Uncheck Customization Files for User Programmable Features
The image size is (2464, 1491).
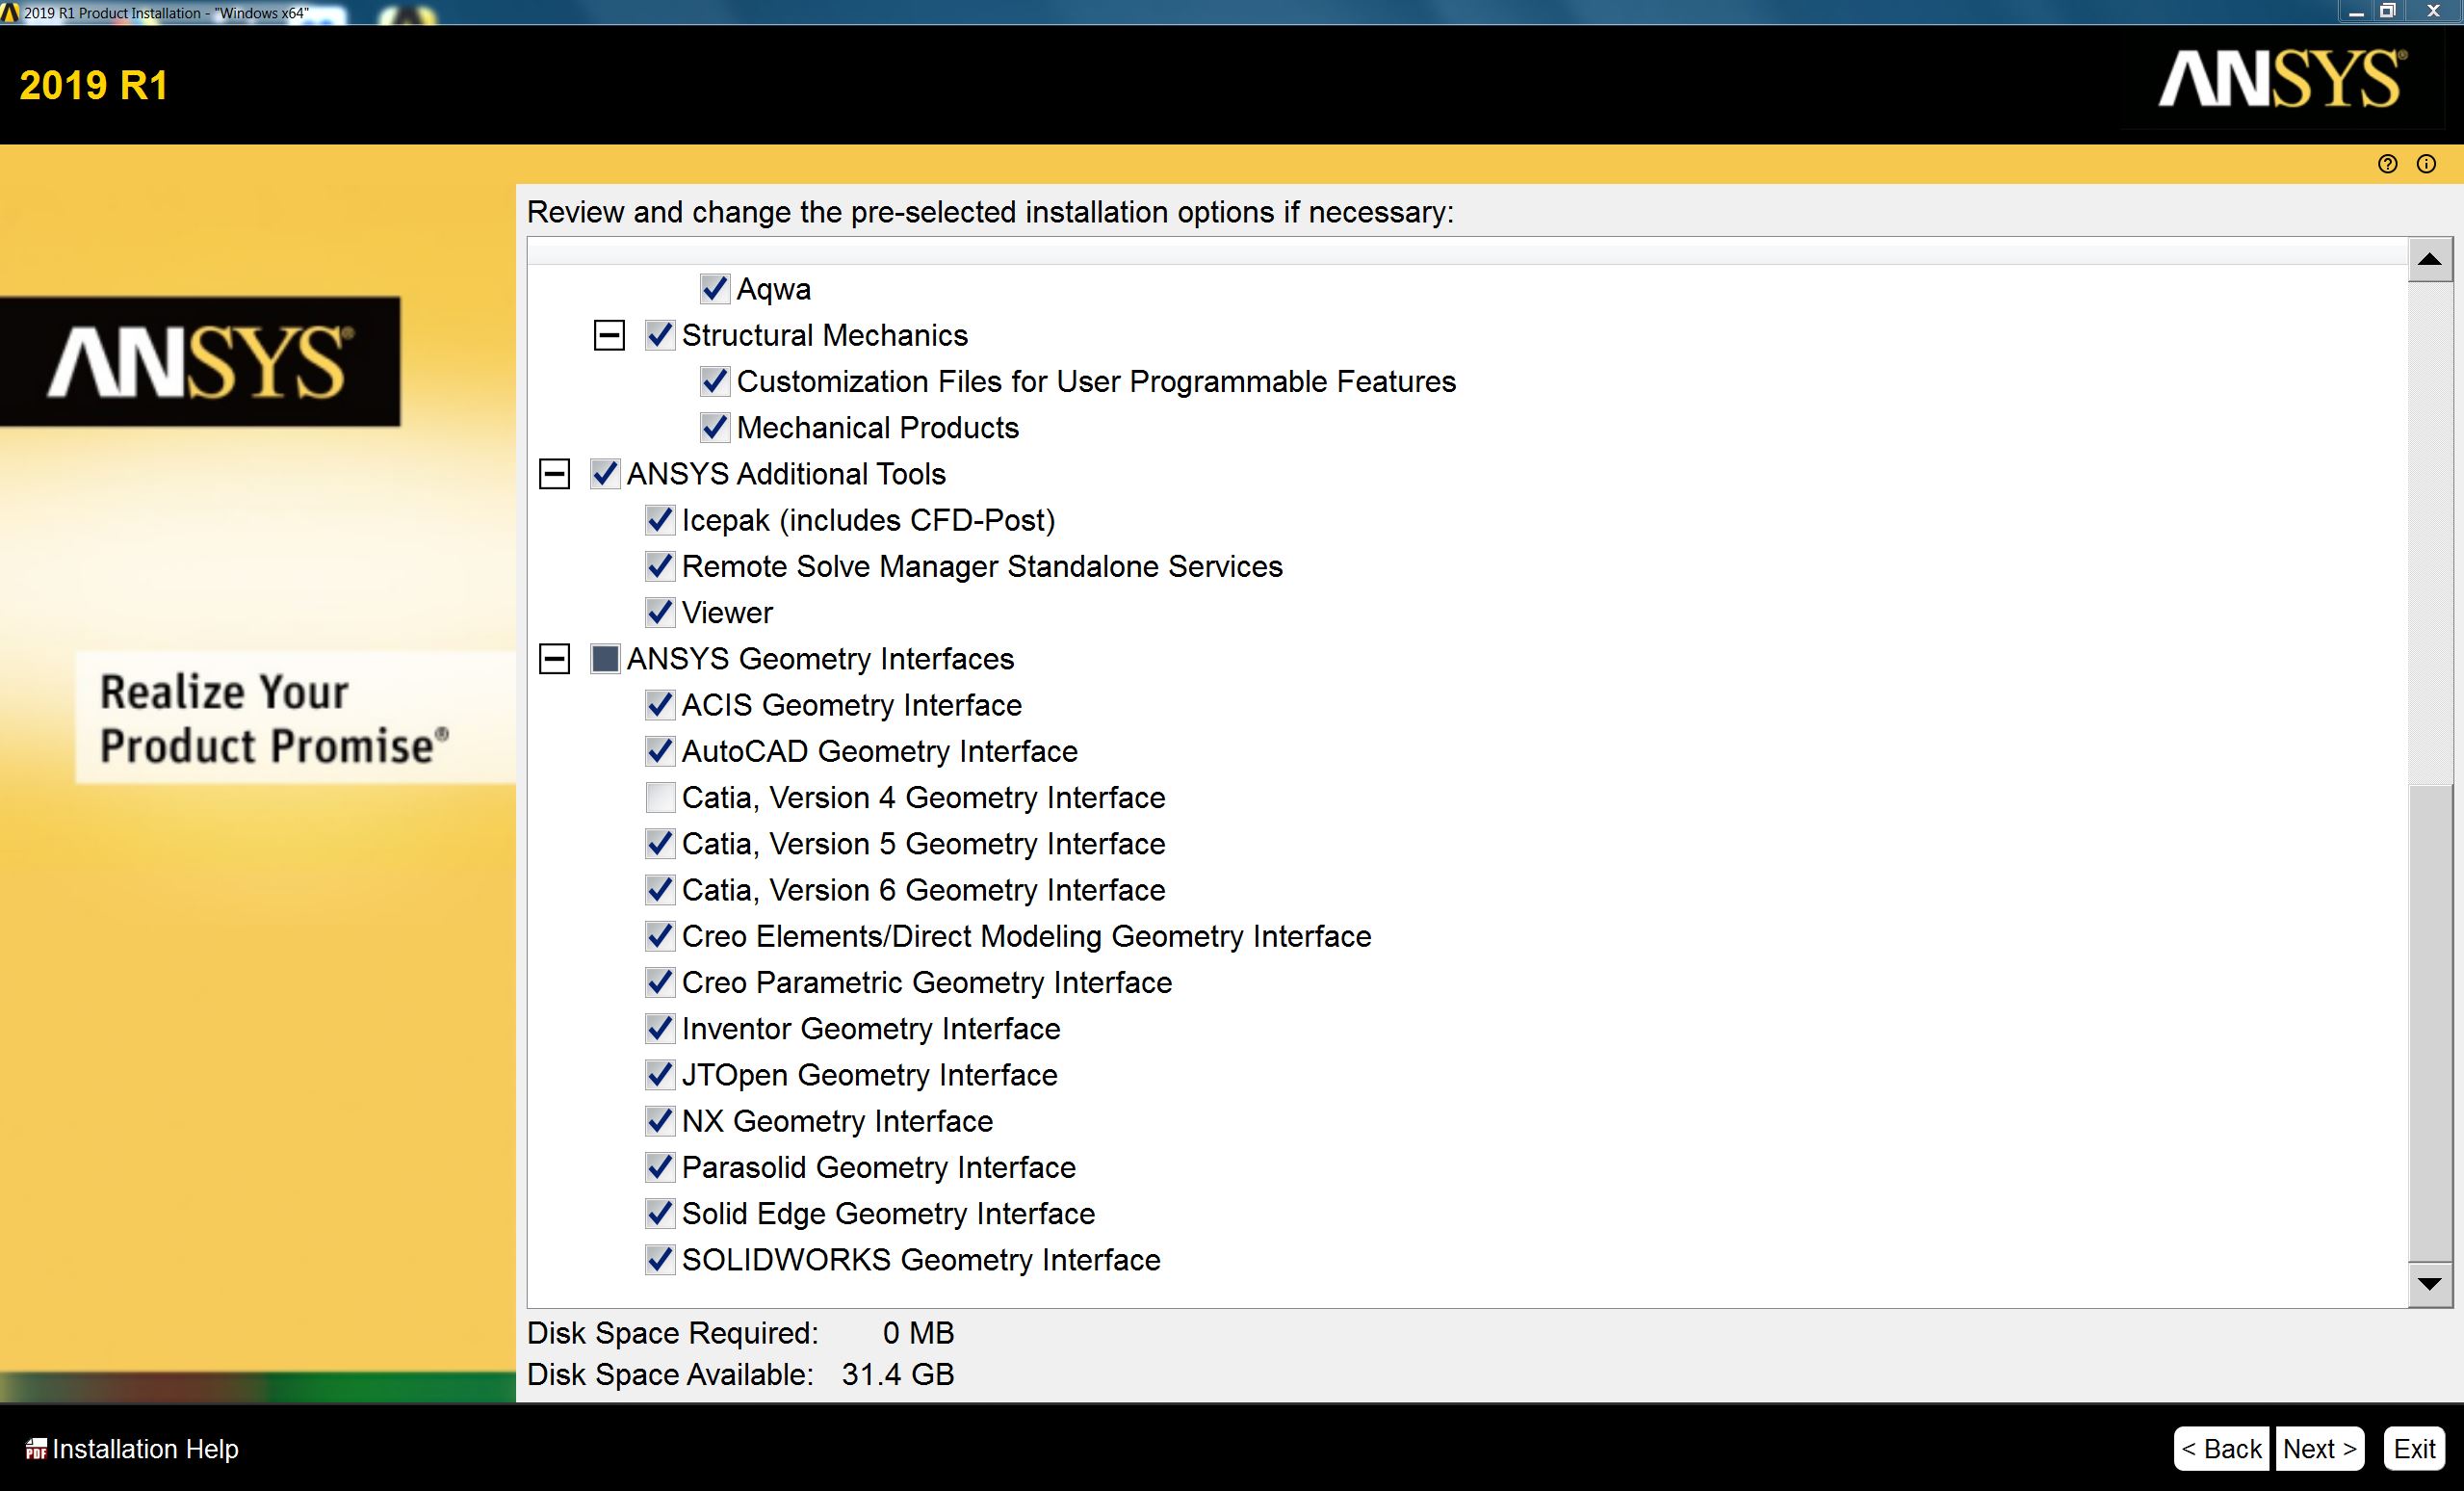pyautogui.click(x=714, y=381)
